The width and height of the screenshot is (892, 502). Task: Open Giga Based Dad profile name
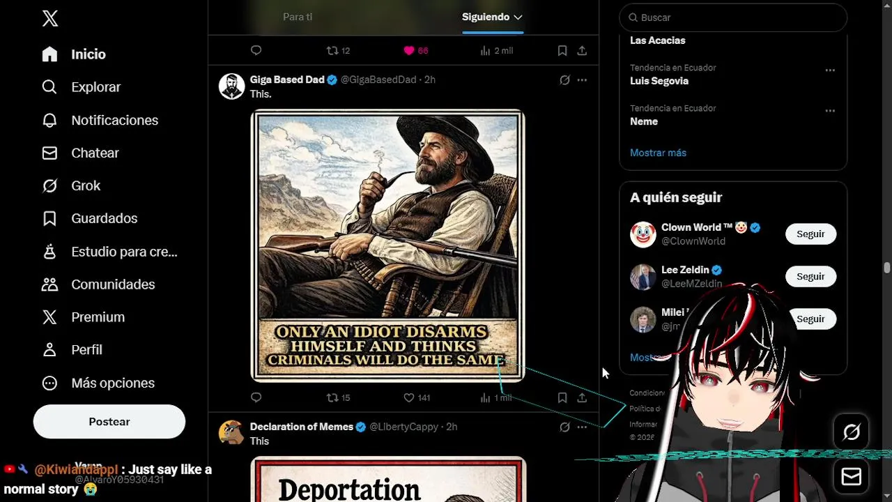[x=287, y=79]
